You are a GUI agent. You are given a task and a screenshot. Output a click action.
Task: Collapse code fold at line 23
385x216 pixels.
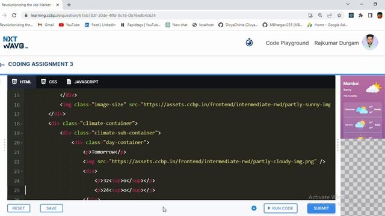(x=22, y=172)
